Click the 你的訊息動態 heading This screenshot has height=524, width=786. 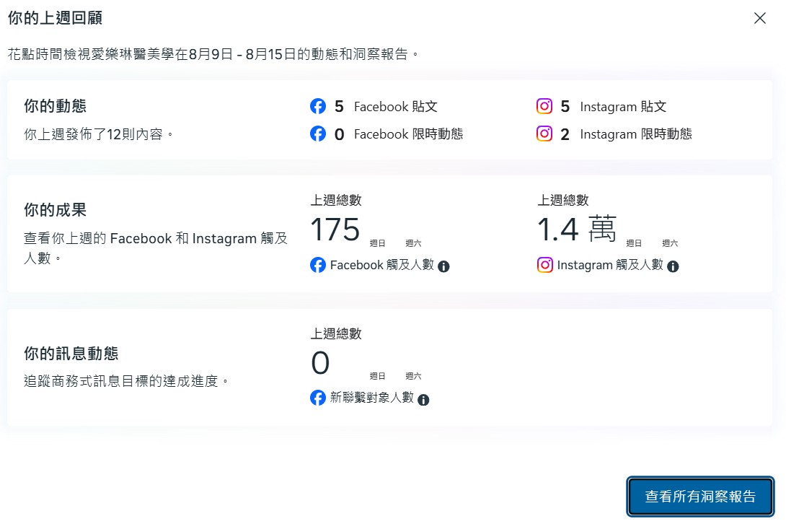[x=71, y=354]
